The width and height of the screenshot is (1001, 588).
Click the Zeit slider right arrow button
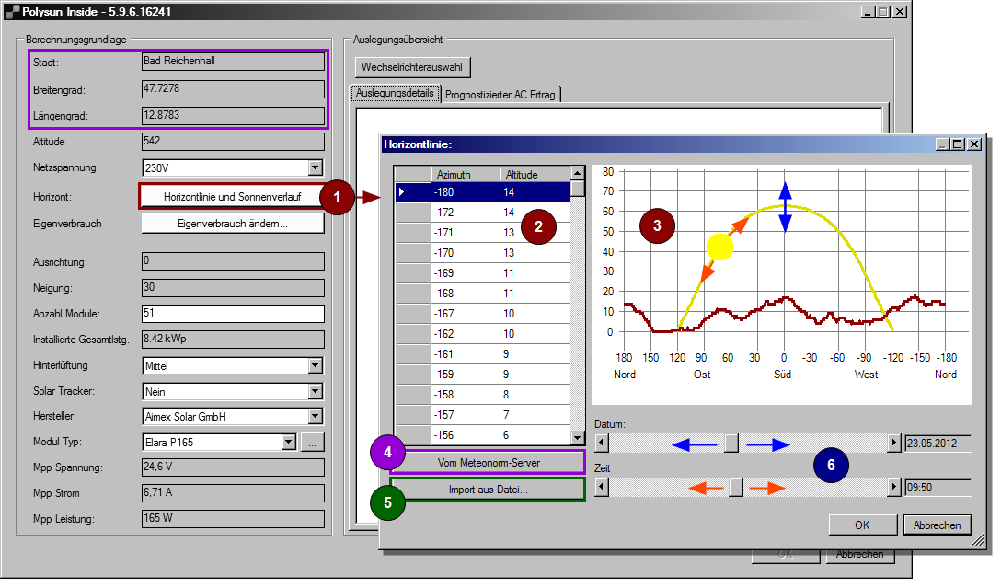pos(893,487)
